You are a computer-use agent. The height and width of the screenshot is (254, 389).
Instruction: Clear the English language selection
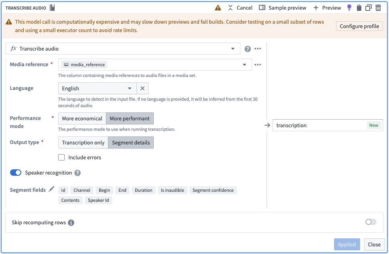coord(143,88)
